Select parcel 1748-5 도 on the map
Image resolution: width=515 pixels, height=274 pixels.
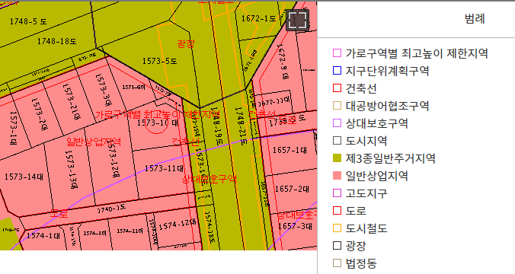click(x=28, y=21)
